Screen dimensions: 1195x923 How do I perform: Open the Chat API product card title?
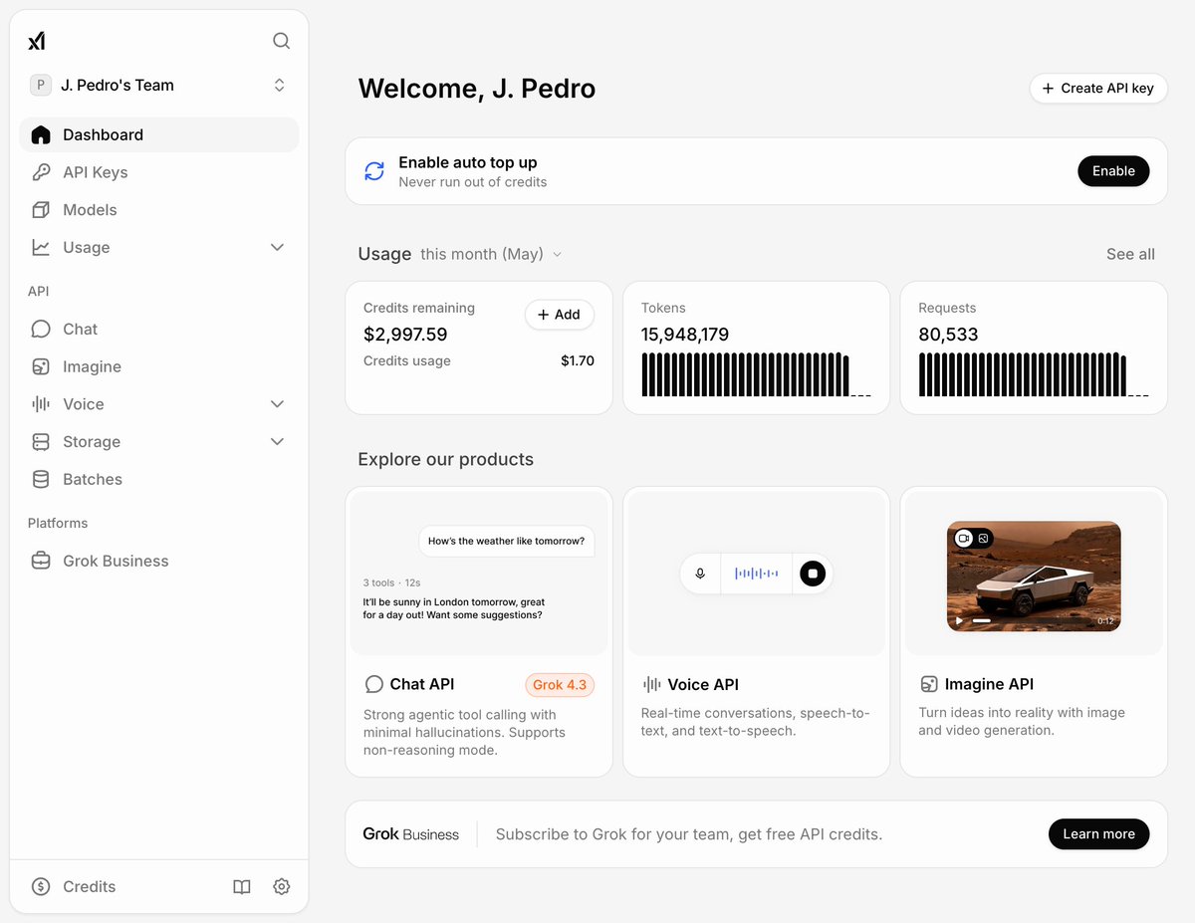[x=422, y=684]
